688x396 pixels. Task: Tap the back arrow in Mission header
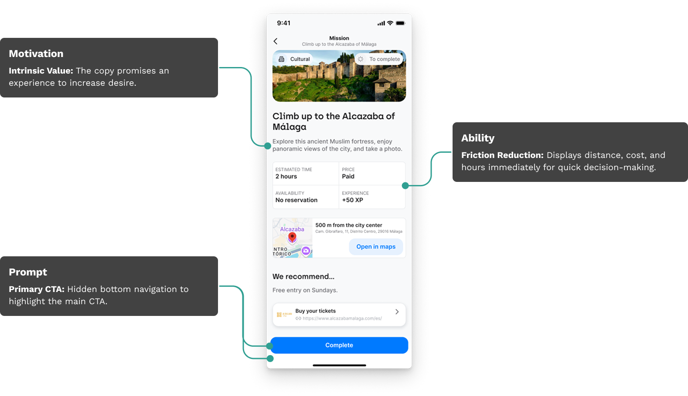275,41
